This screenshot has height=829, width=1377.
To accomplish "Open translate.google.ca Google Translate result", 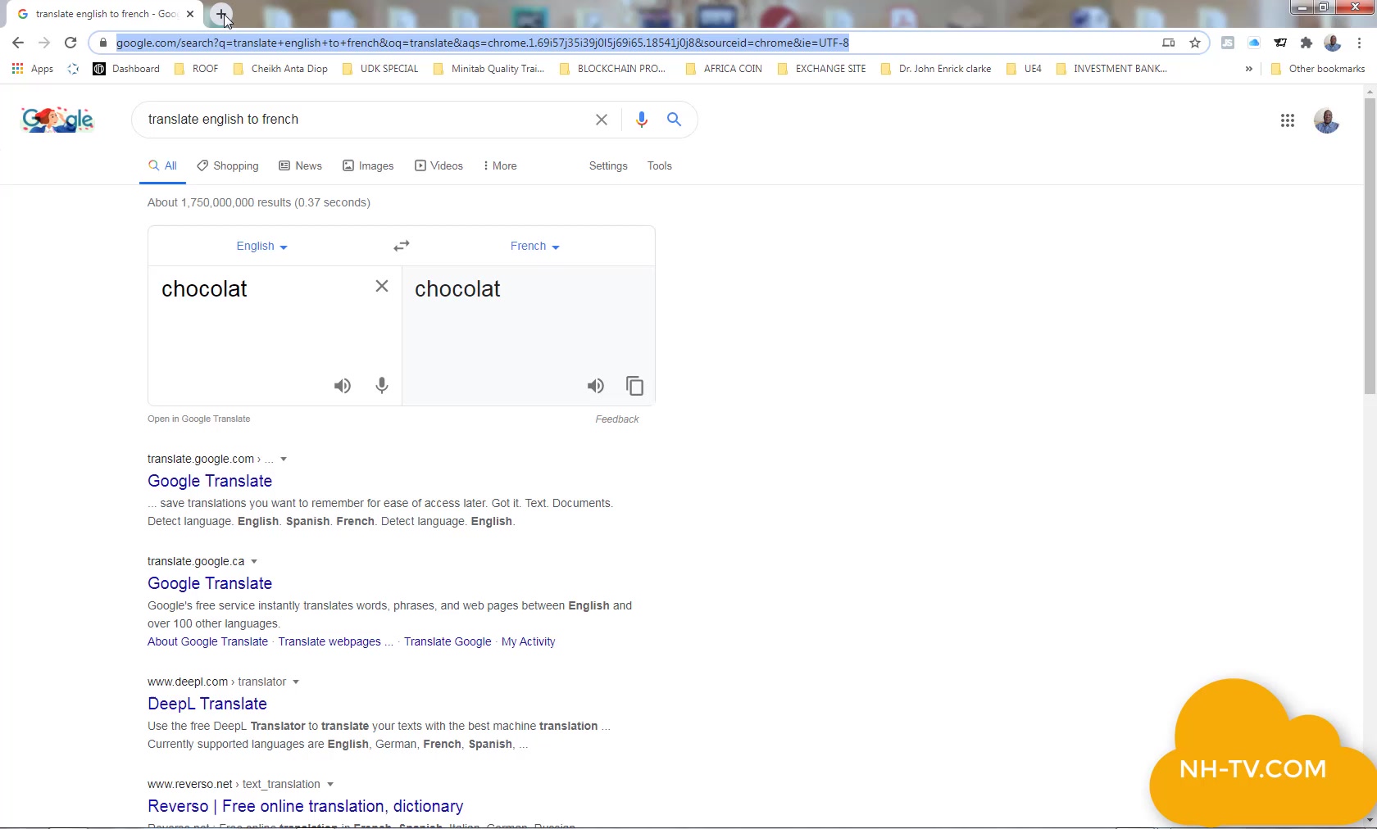I will pyautogui.click(x=210, y=584).
